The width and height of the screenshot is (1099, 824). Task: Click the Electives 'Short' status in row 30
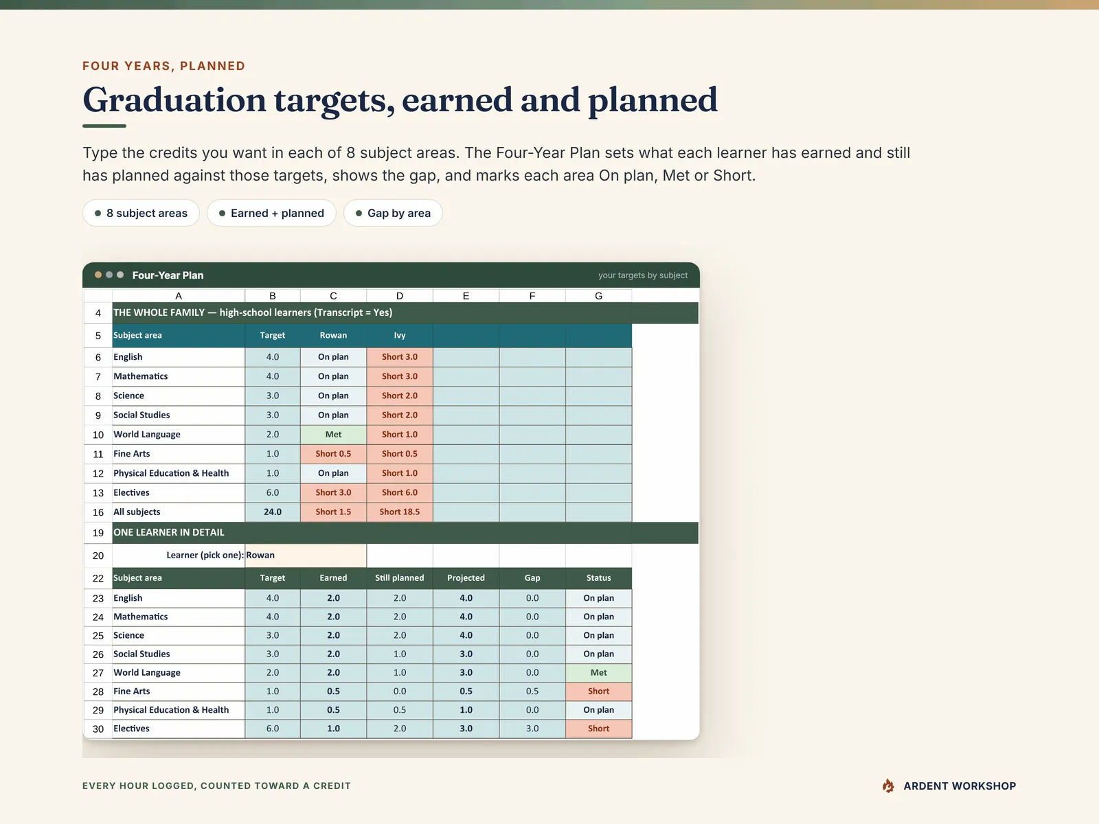click(598, 729)
